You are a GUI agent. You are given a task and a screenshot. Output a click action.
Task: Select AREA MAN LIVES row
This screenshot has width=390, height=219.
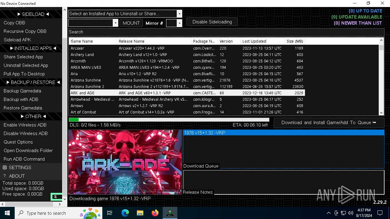coord(187,67)
